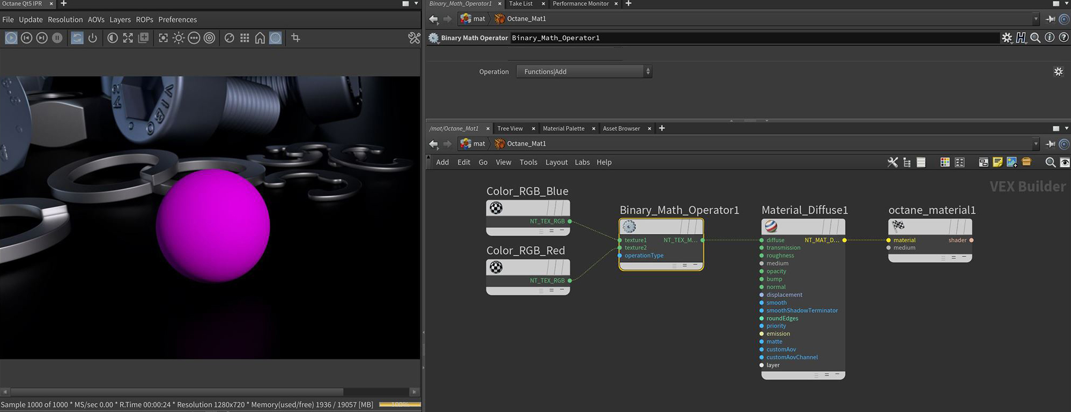Viewport: 1071px width, 412px height.
Task: Toggle the highlighted refresh button in IPR toolbar
Action: 77,38
